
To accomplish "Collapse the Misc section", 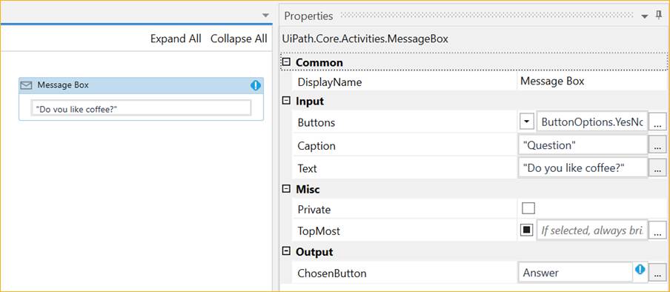I will tap(287, 188).
